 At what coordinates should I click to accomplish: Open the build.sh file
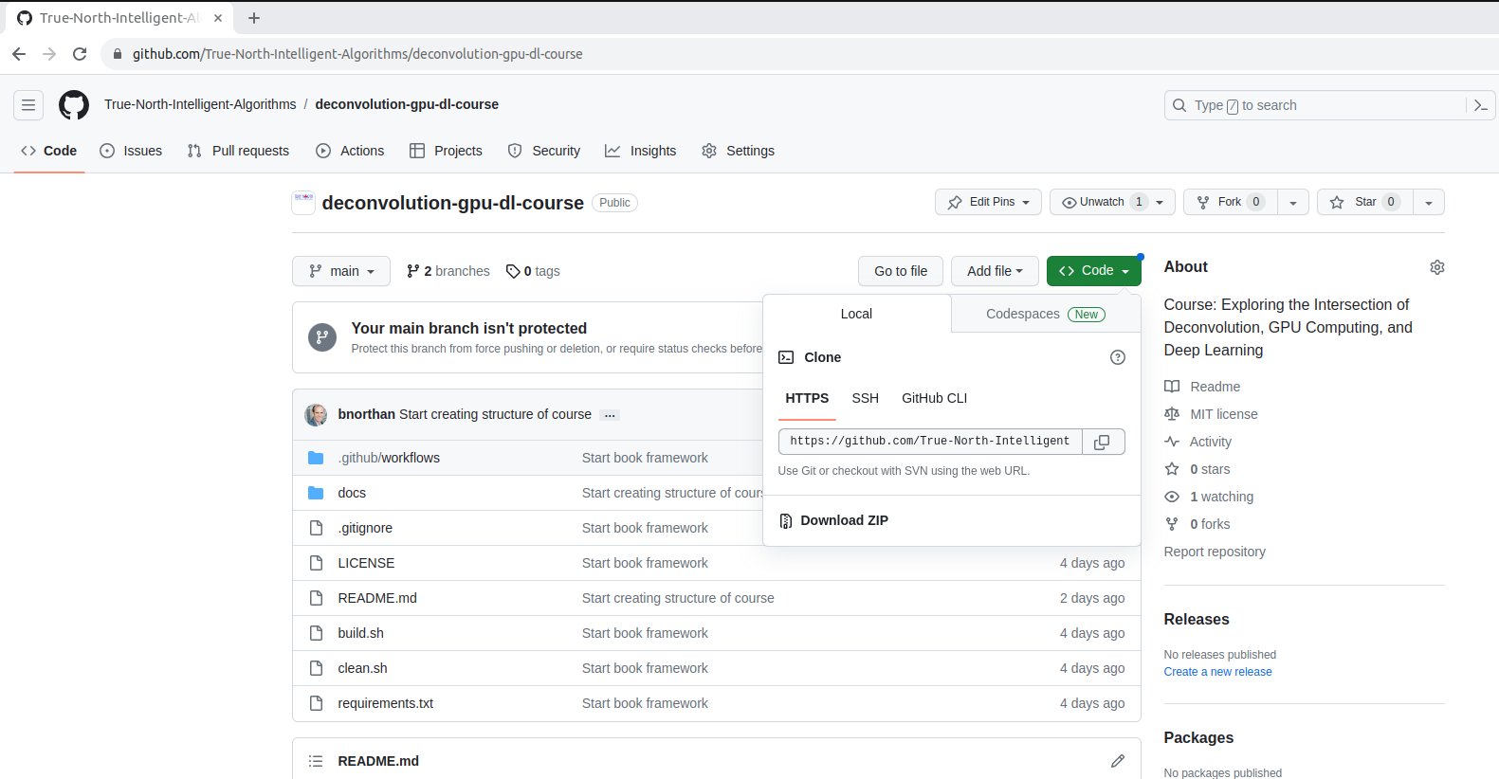click(360, 633)
